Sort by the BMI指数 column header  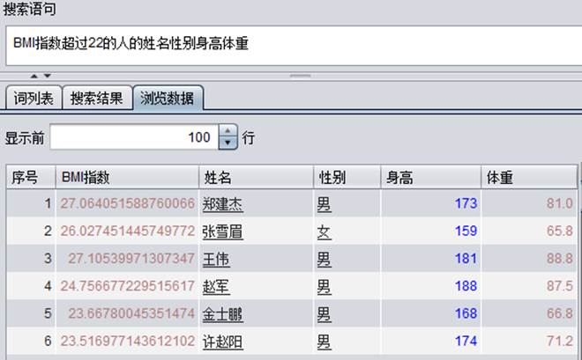(x=127, y=177)
